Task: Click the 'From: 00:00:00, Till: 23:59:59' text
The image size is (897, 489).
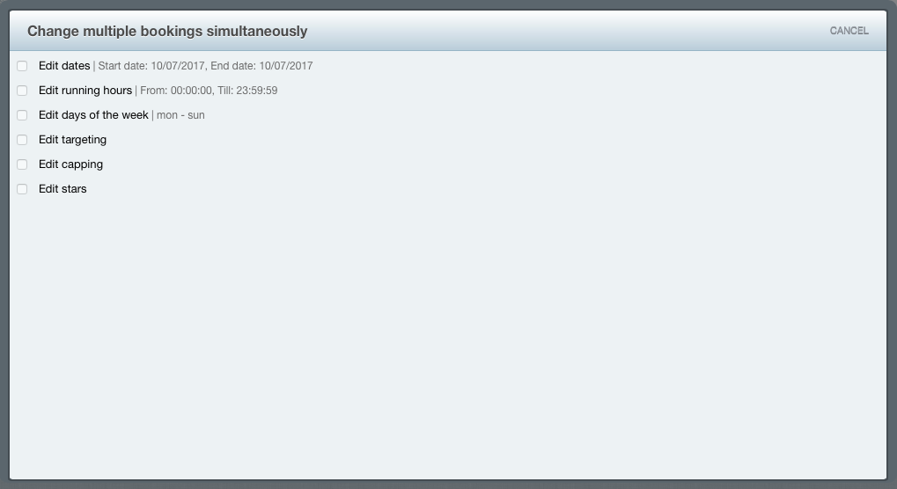Action: (209, 91)
